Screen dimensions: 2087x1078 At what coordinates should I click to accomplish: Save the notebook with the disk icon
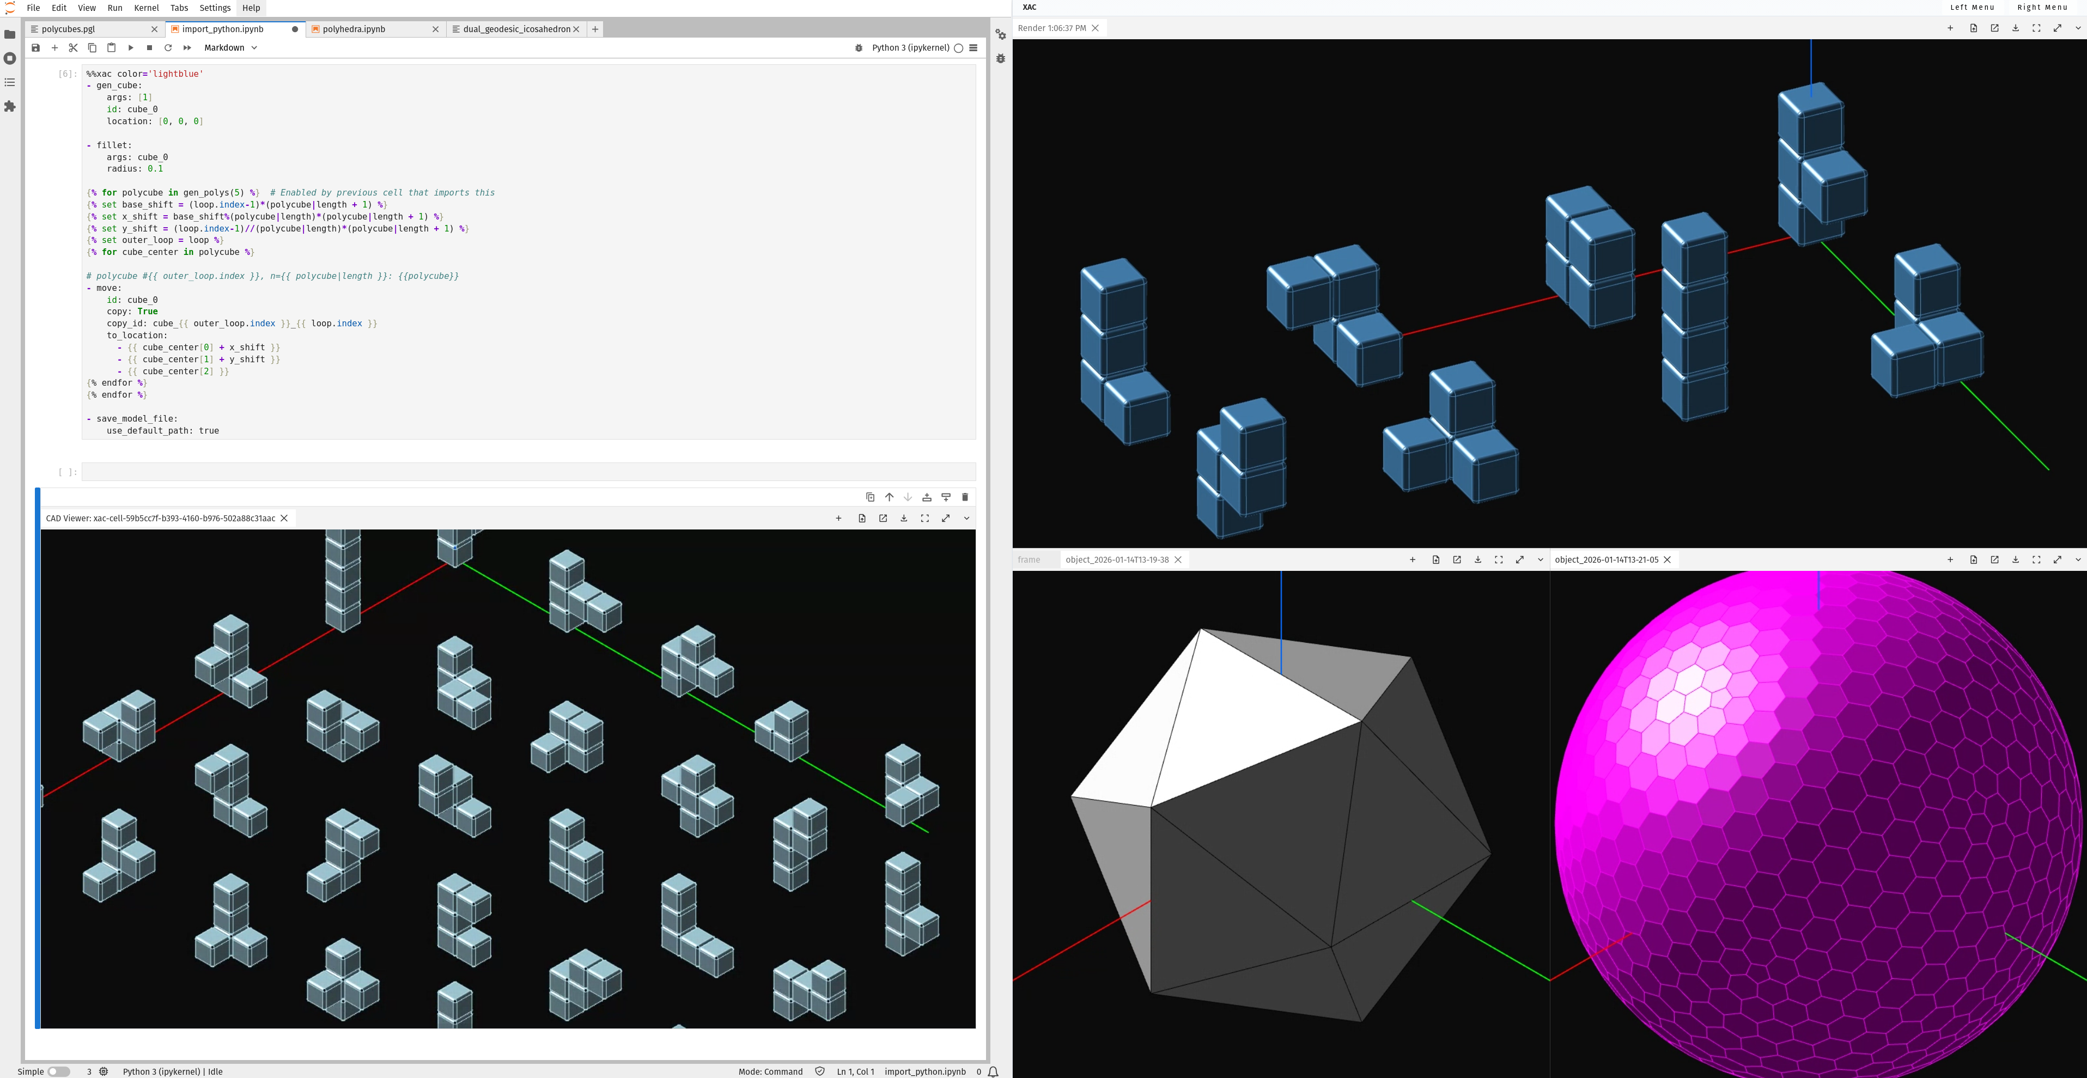point(35,48)
